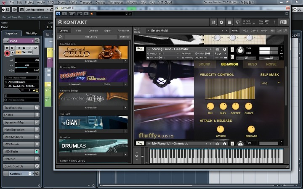Expand Empty Multi dropdown arrow
The height and width of the screenshot is (189, 303).
(148, 31)
